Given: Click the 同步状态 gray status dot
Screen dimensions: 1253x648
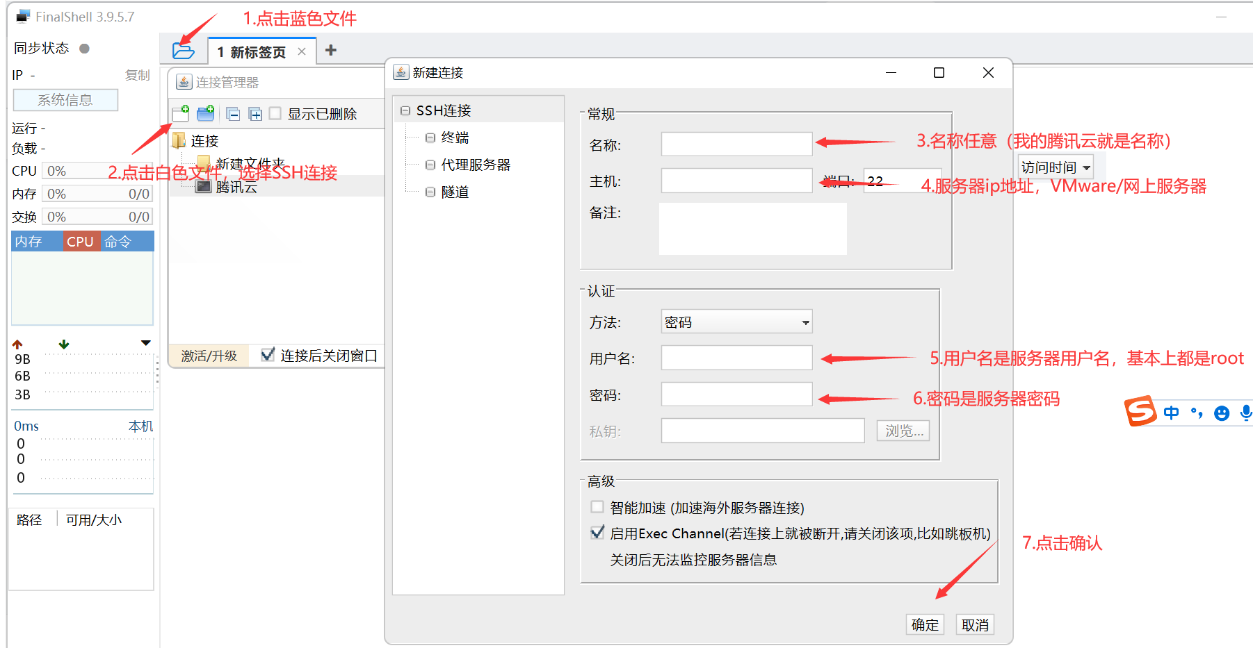Looking at the screenshot, I should point(85,49).
